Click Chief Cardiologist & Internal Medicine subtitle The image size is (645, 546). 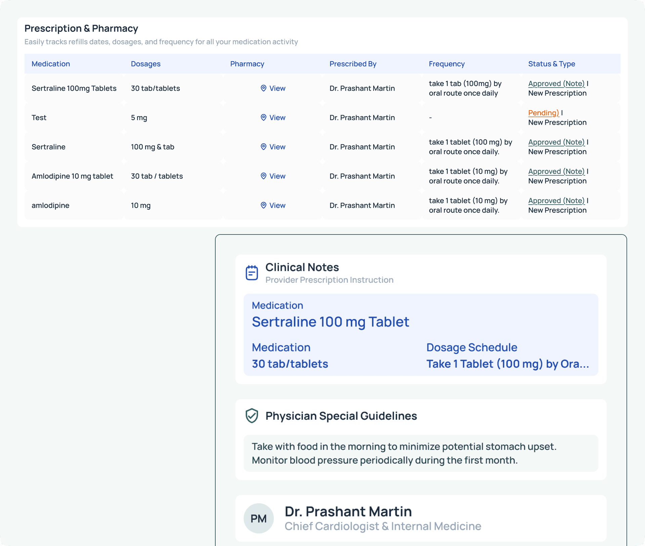tap(383, 526)
